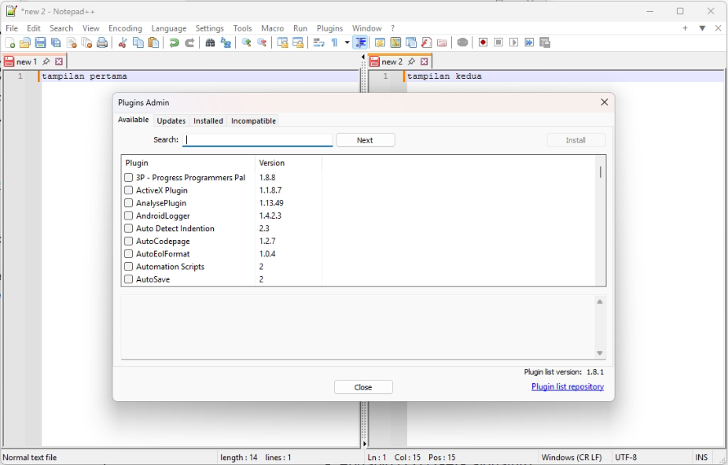
Task: Open the Plugins menu
Action: tap(329, 28)
